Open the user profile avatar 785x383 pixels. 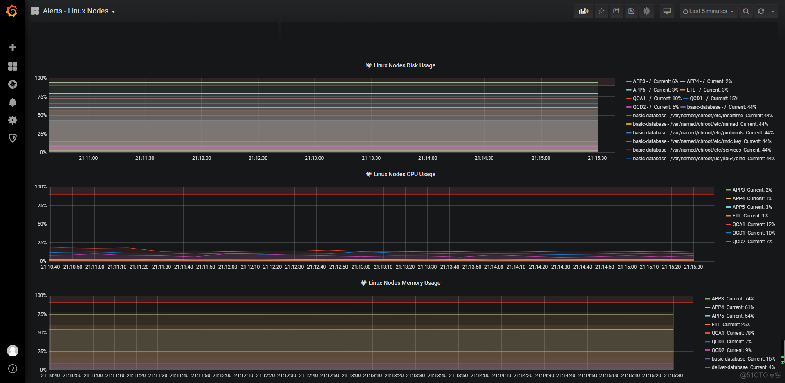click(13, 351)
